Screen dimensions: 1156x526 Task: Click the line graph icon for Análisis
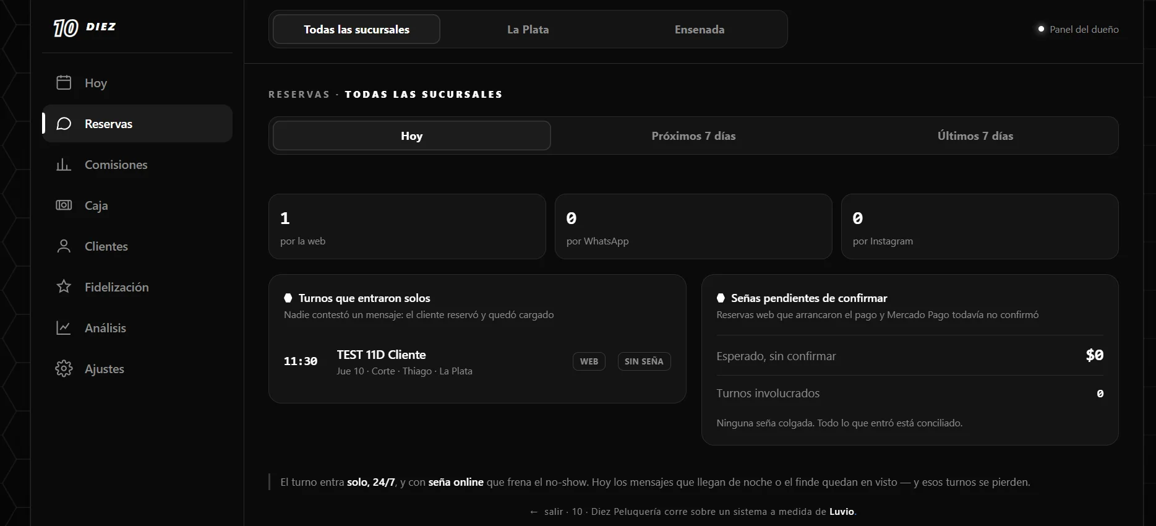64,327
